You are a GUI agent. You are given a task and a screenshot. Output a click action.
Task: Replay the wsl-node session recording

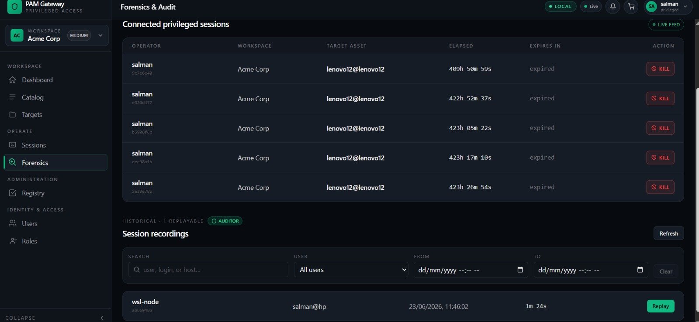coord(661,306)
